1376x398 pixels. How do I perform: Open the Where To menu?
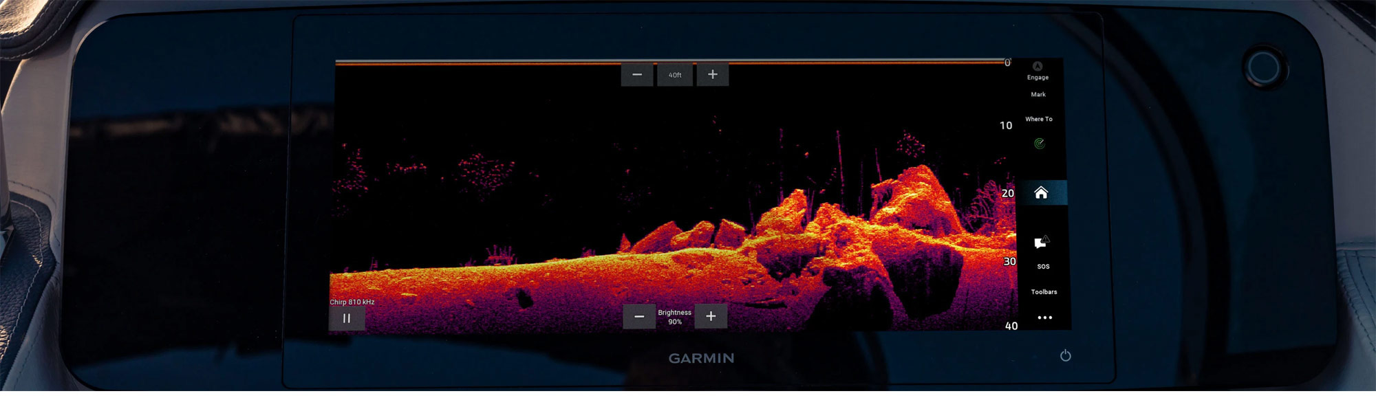[1038, 119]
